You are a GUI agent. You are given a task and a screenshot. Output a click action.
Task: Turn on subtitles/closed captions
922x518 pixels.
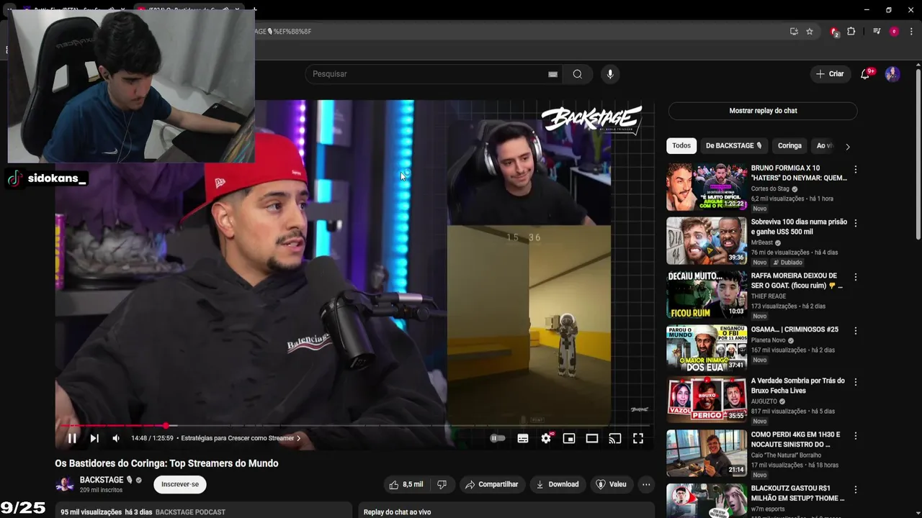coord(523,438)
